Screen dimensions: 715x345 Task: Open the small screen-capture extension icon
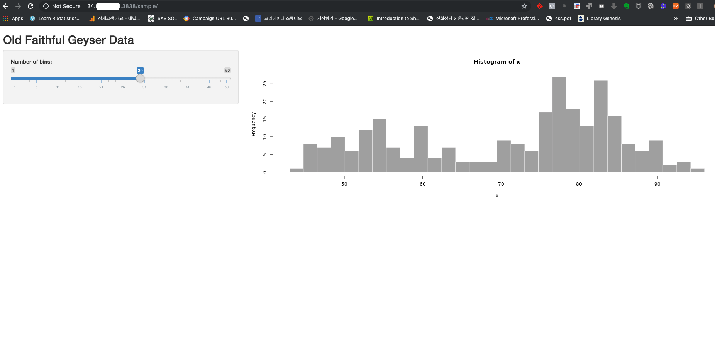click(601, 6)
